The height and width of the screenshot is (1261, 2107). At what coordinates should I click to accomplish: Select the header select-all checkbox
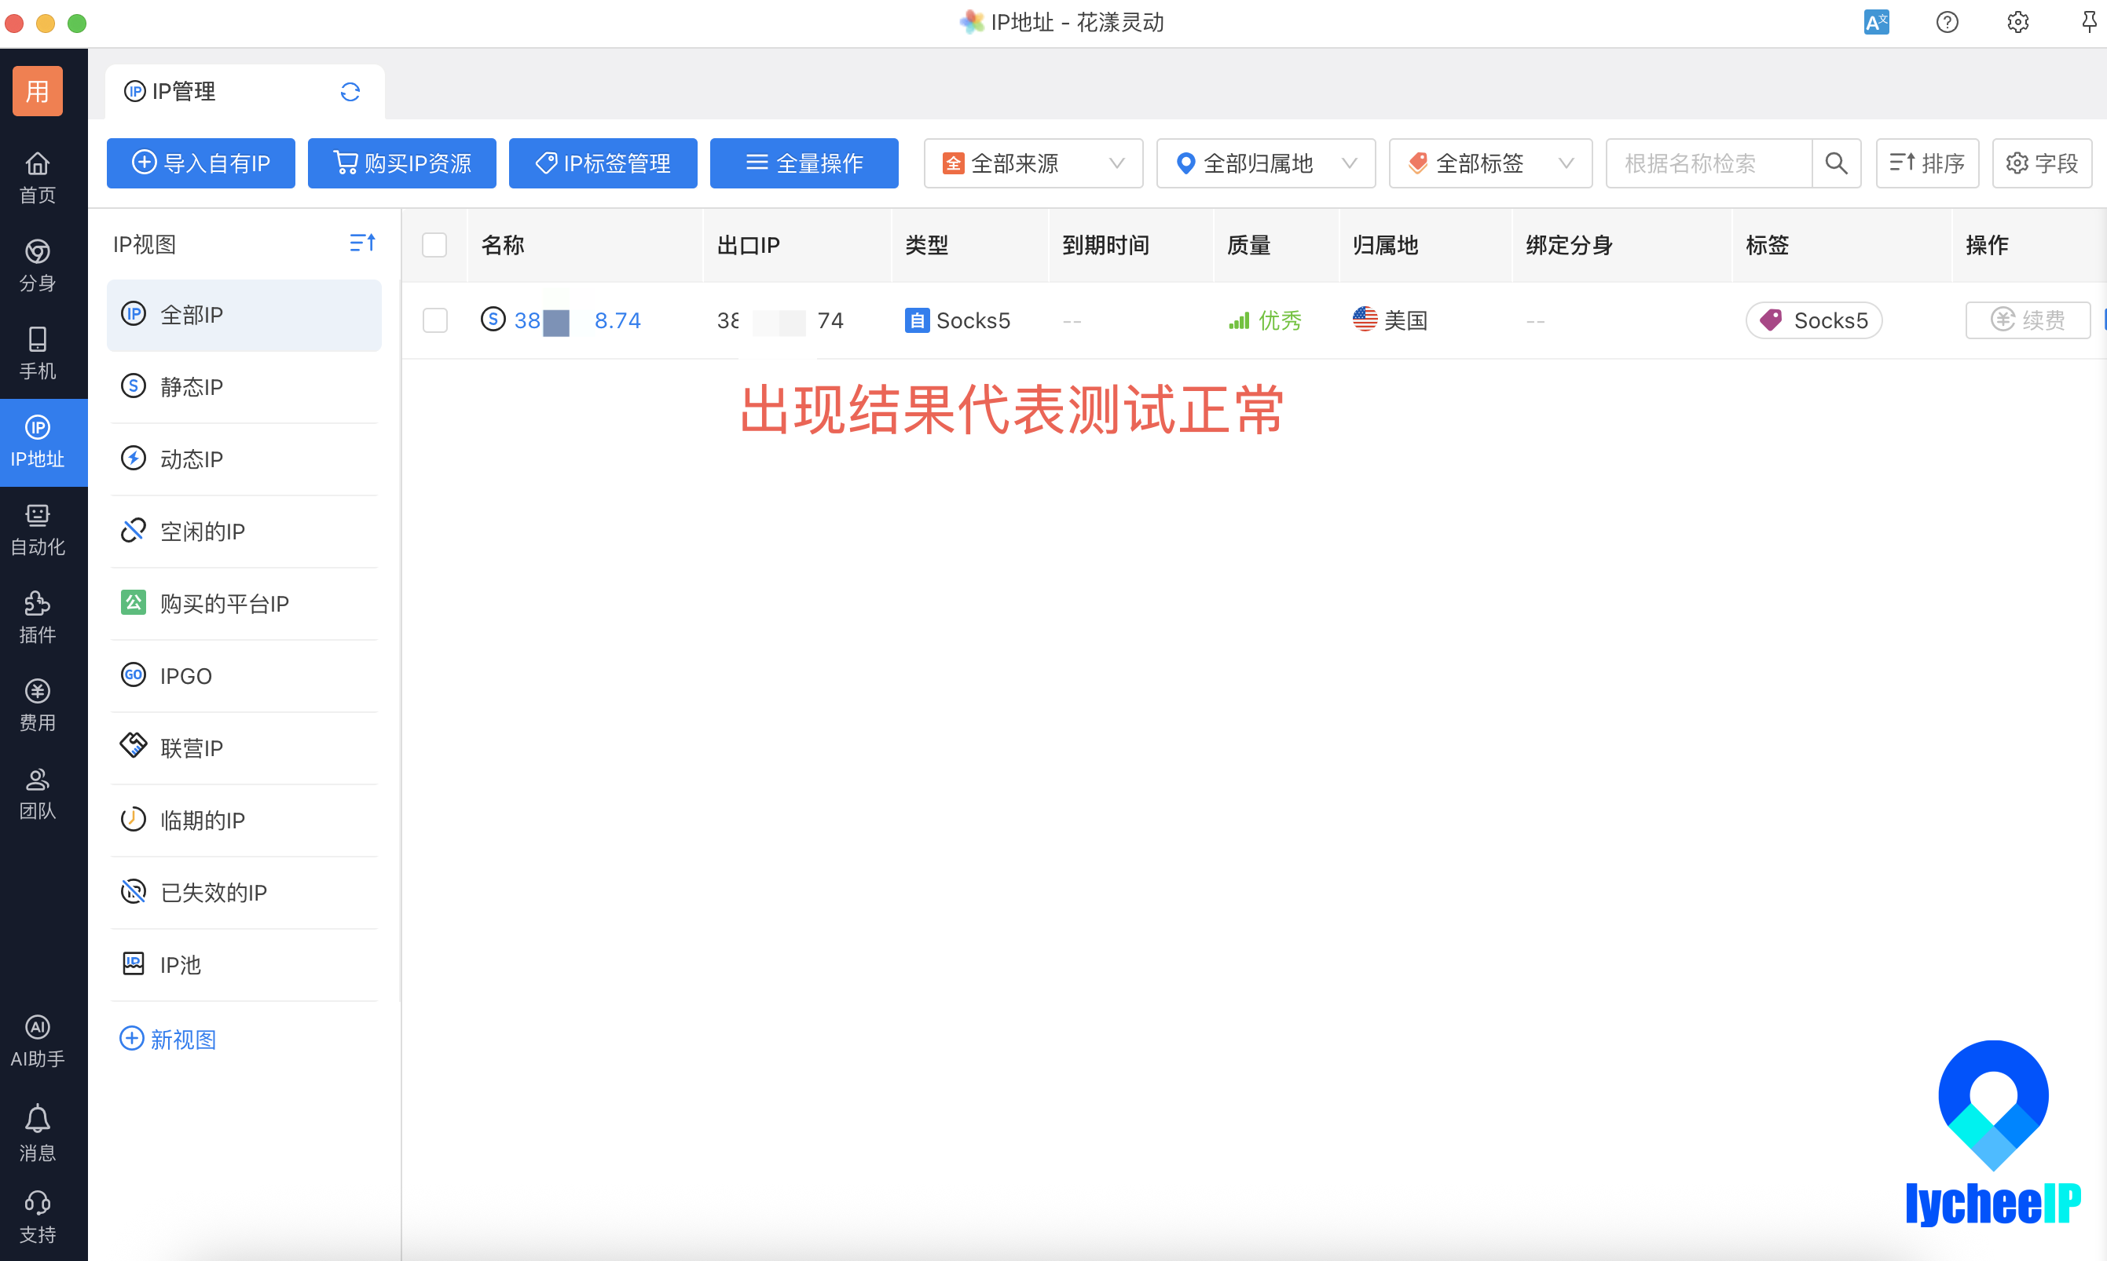pyautogui.click(x=434, y=245)
